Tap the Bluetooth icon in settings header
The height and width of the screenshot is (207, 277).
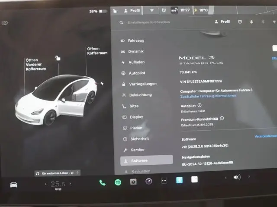click(x=263, y=22)
